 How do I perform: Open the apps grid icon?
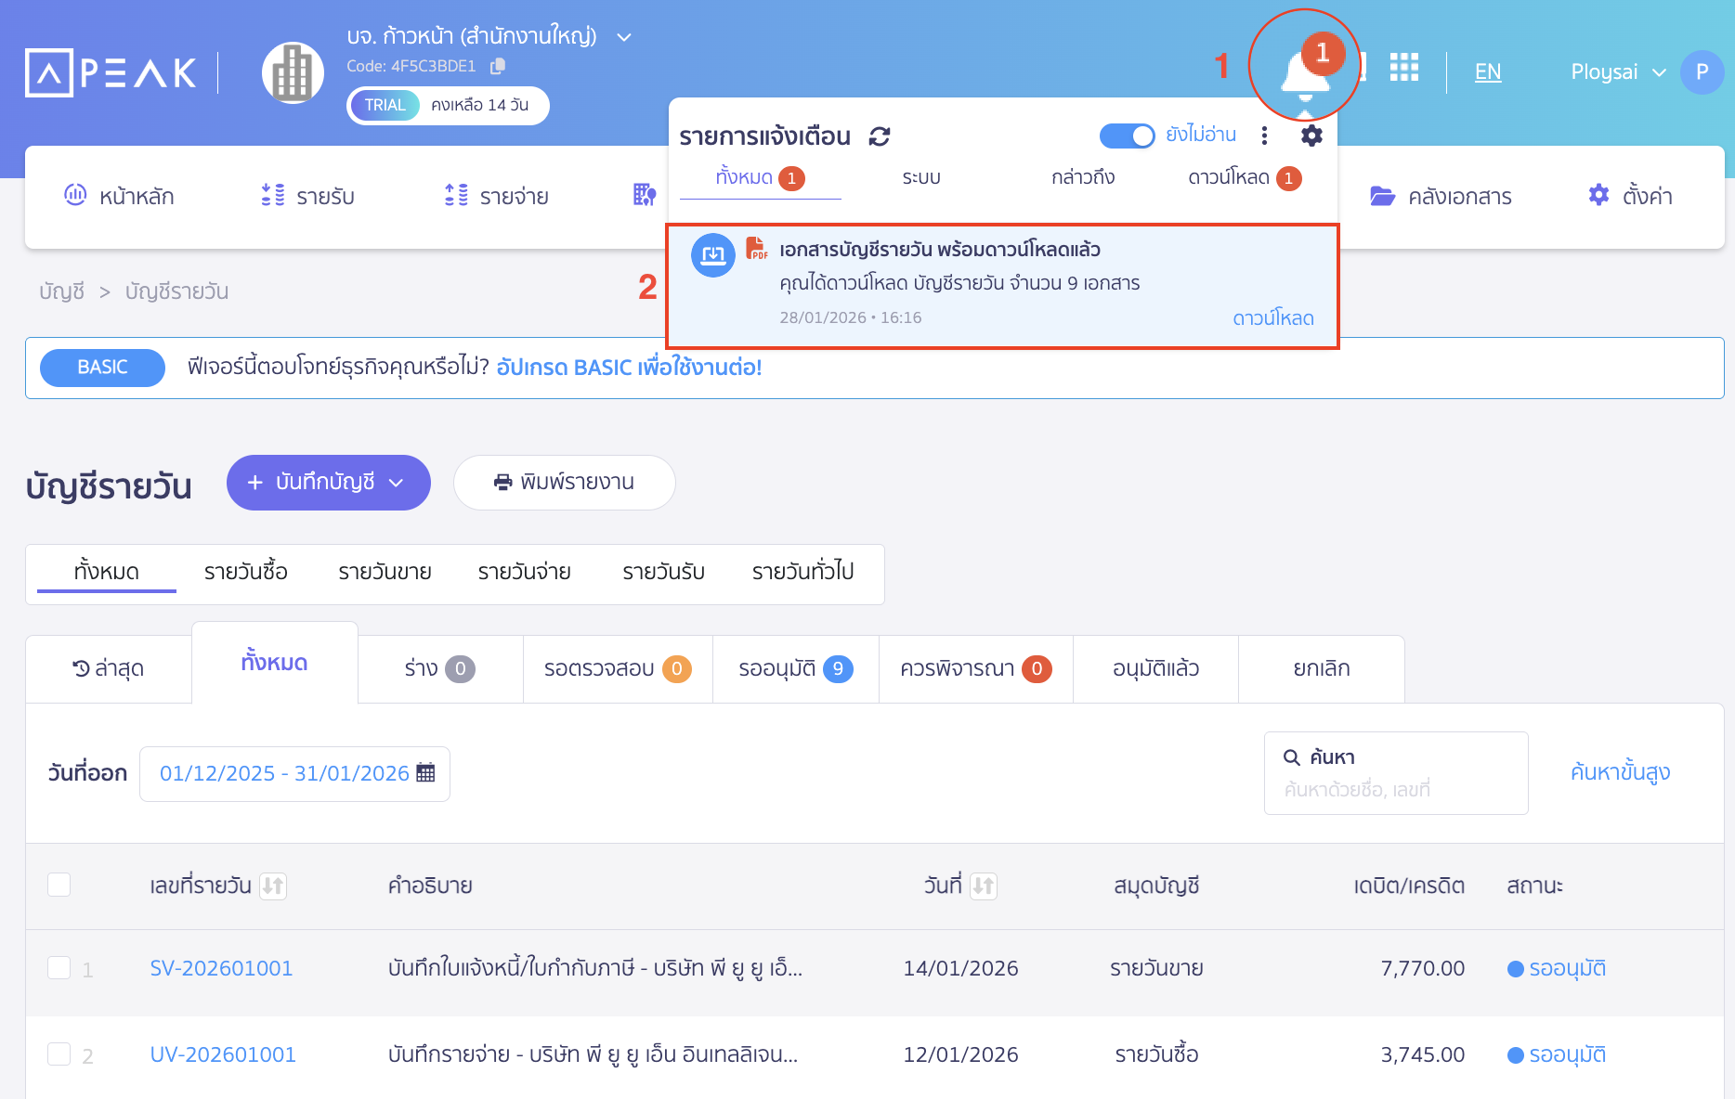[x=1403, y=68]
